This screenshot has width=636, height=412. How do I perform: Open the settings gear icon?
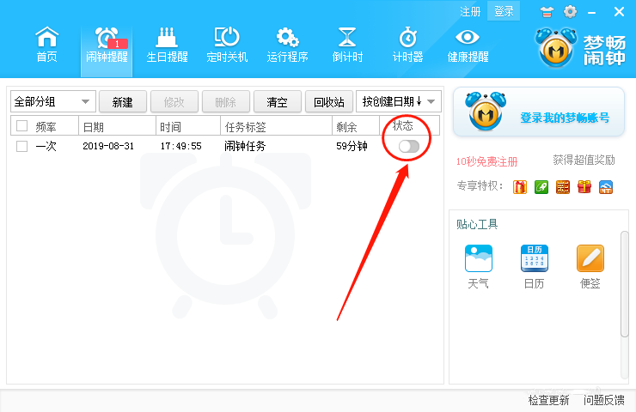coord(570,12)
